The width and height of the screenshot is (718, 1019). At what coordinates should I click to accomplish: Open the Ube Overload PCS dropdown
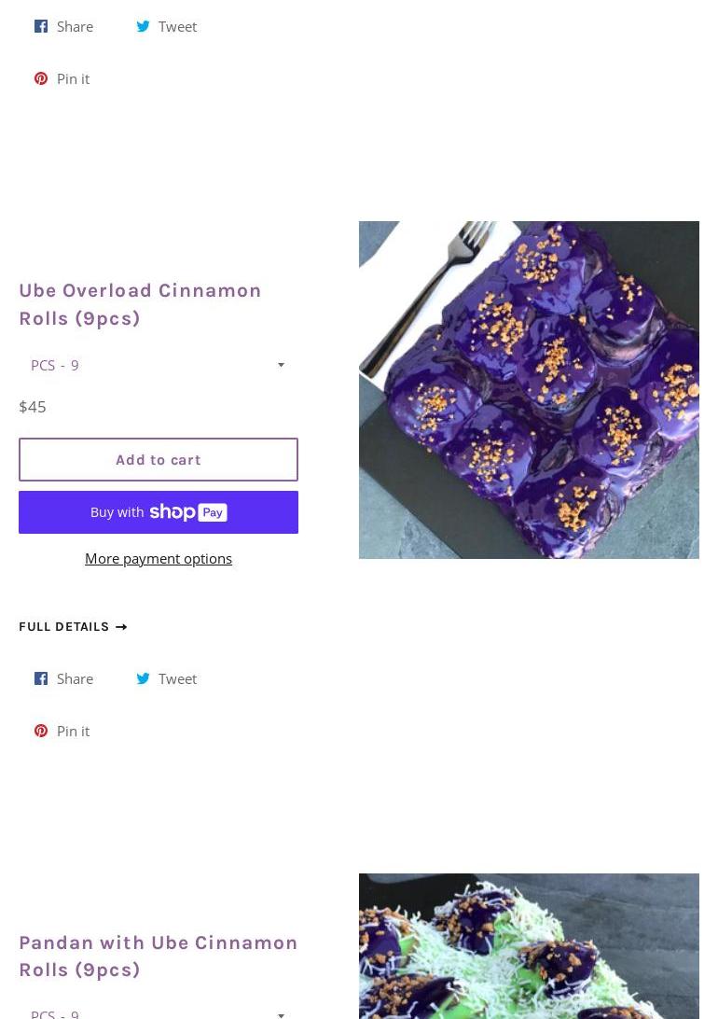159,365
